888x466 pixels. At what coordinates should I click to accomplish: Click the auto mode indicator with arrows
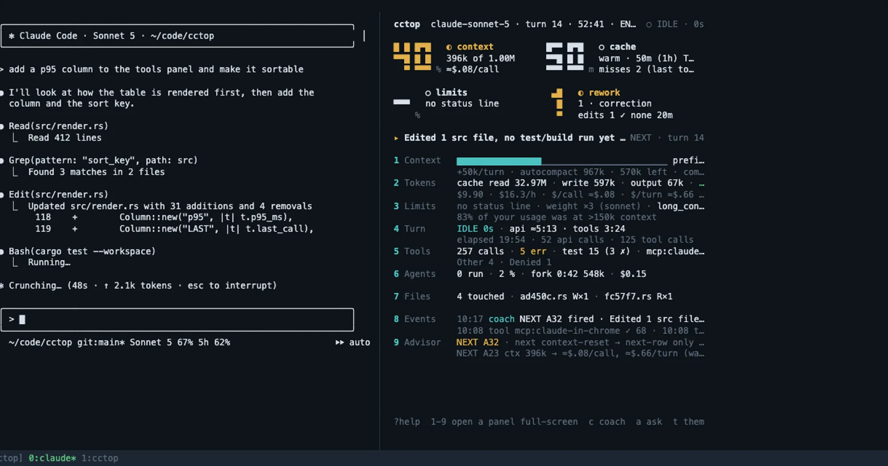pyautogui.click(x=353, y=342)
